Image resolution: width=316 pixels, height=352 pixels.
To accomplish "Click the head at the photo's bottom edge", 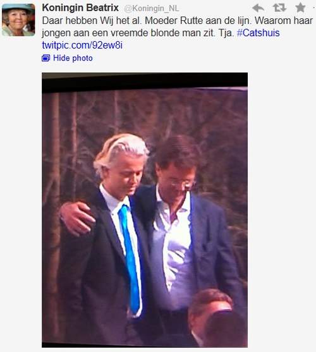I will click(216, 319).
